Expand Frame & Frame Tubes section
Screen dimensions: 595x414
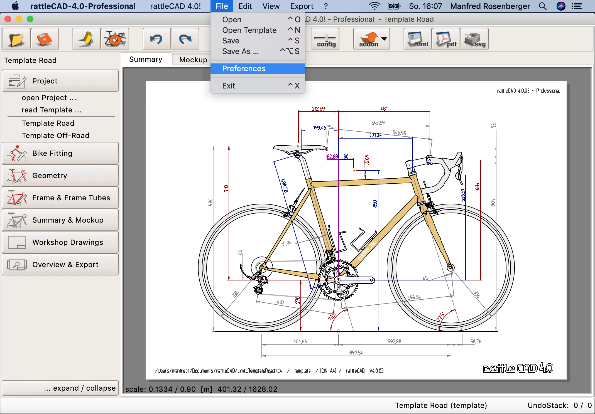click(x=60, y=198)
